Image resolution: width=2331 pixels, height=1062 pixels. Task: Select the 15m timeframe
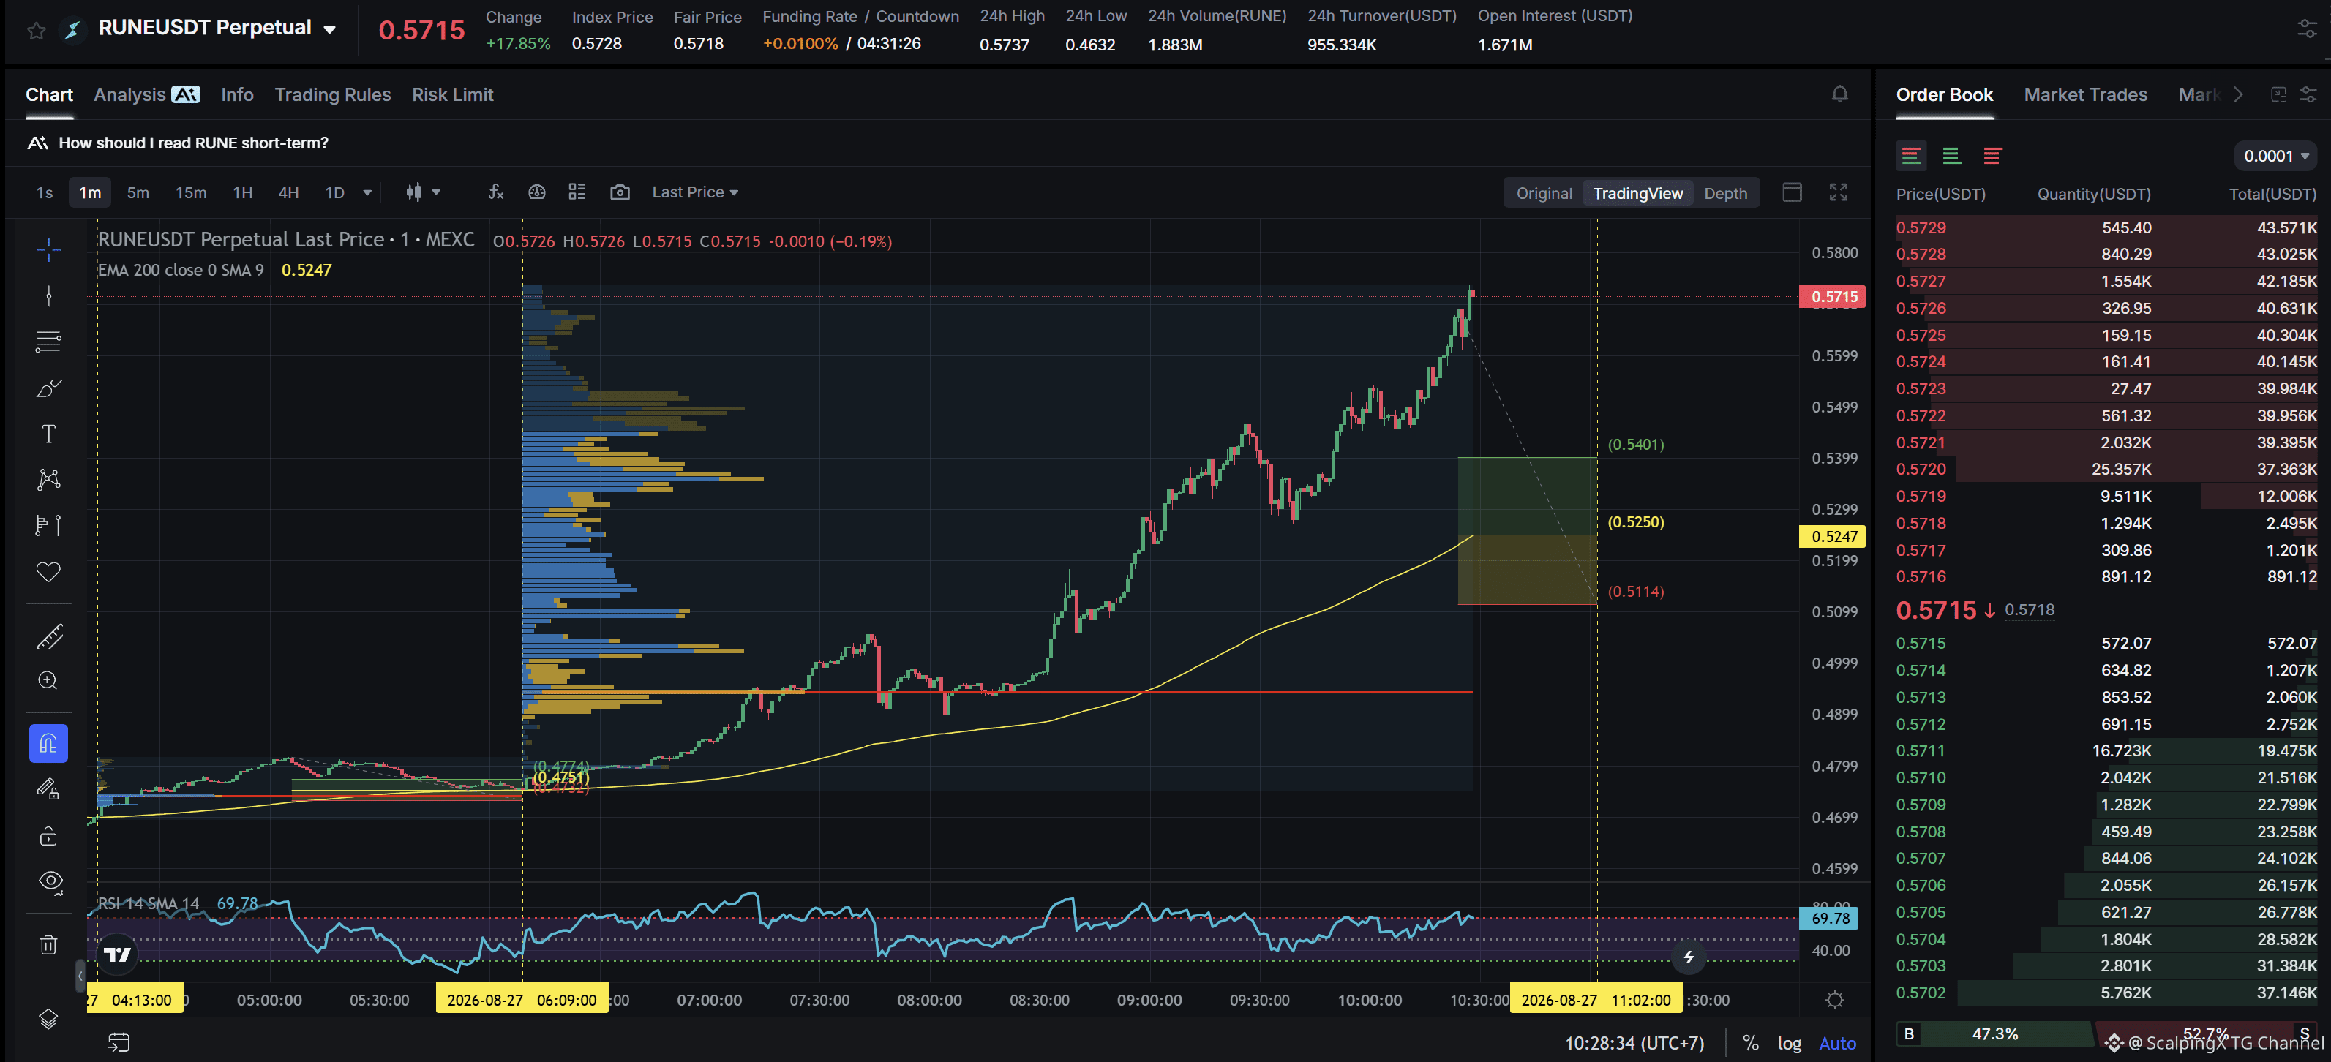tap(191, 192)
